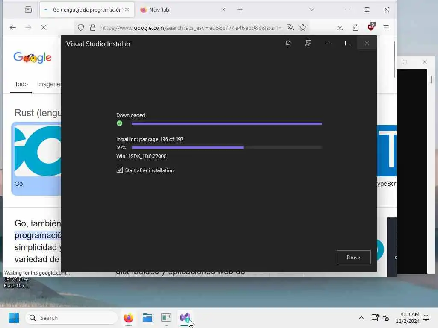Viewport: 438px width, 328px height.
Task: Uncheck Start after installation checkbox
Action: pos(120,170)
